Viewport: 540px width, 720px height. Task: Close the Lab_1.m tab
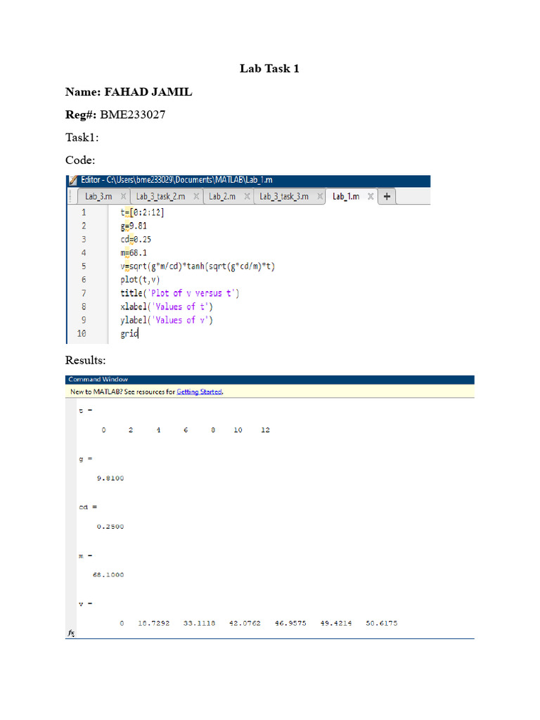[x=371, y=197]
